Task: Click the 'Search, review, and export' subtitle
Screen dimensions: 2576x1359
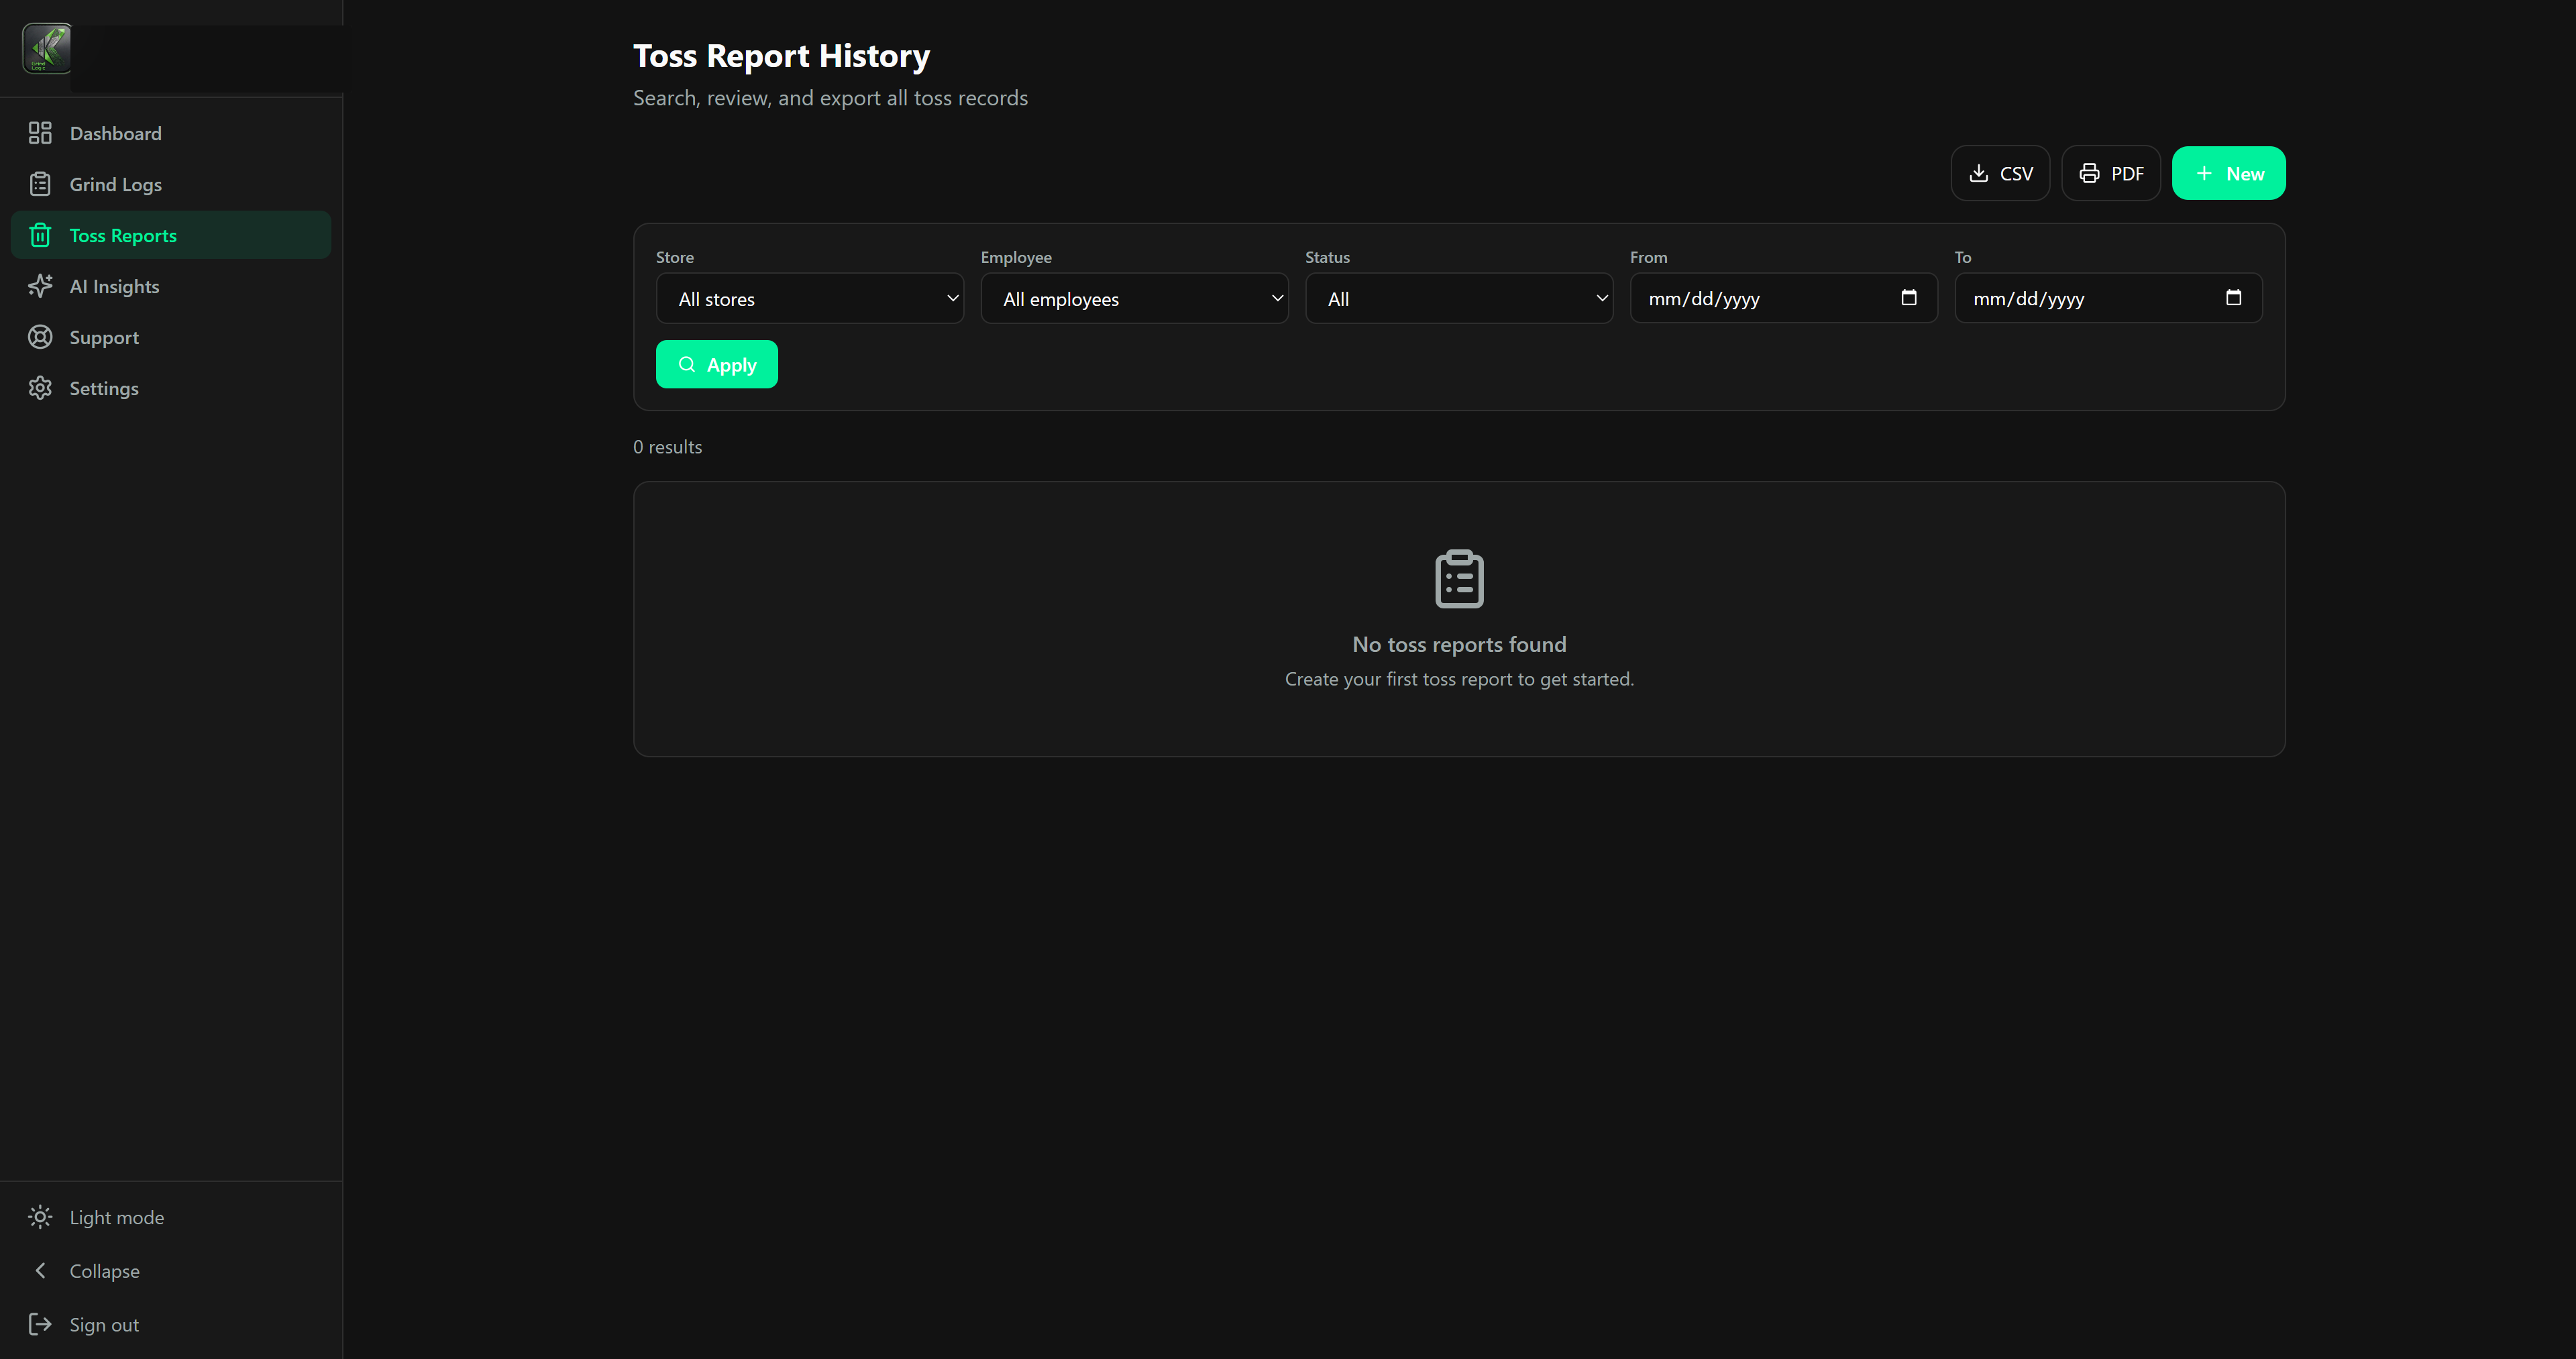Action: point(830,98)
